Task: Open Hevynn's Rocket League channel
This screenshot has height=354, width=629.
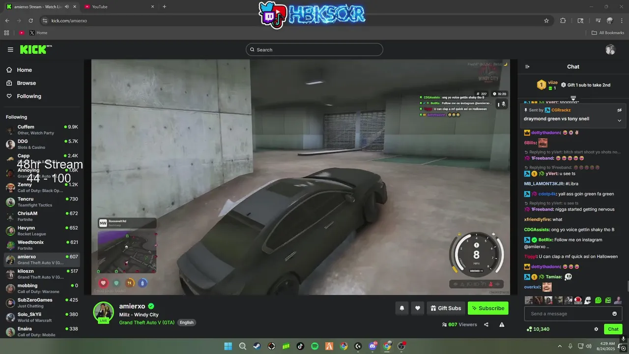Action: tap(42, 231)
